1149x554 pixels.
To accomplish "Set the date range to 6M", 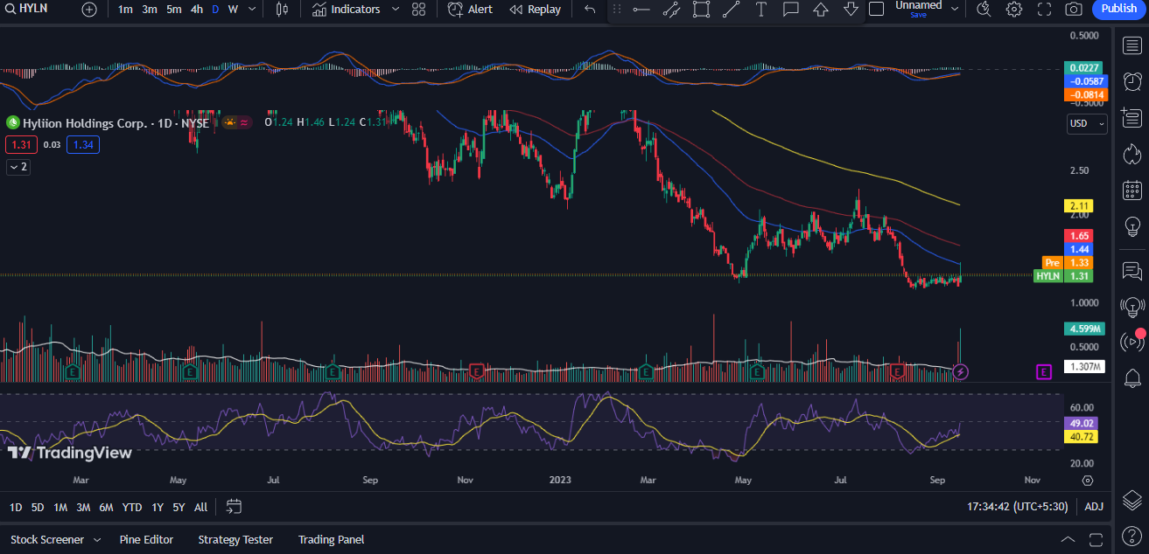I will tap(106, 507).
